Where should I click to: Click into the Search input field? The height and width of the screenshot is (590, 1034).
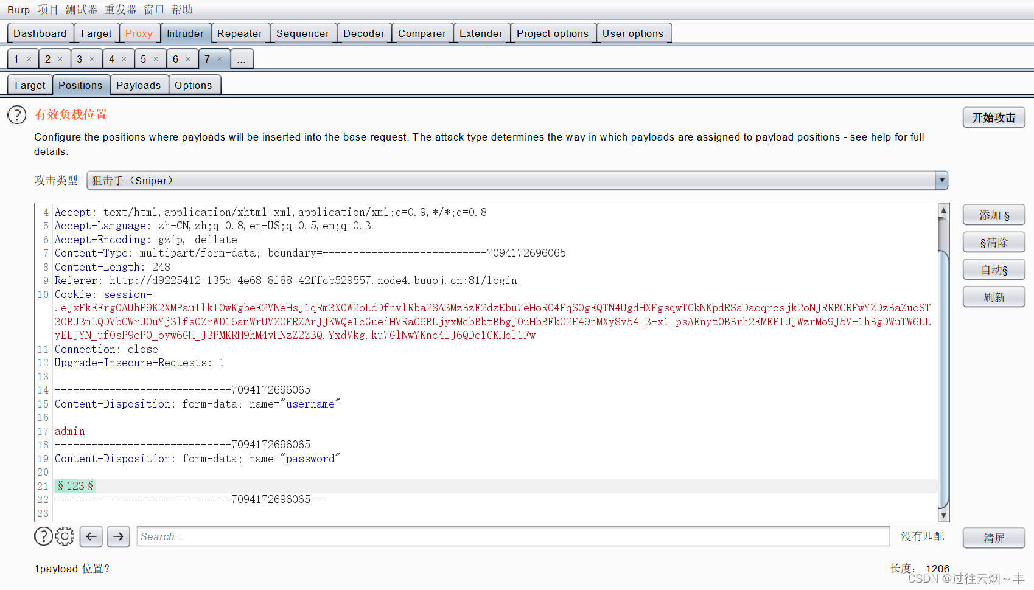(x=513, y=536)
